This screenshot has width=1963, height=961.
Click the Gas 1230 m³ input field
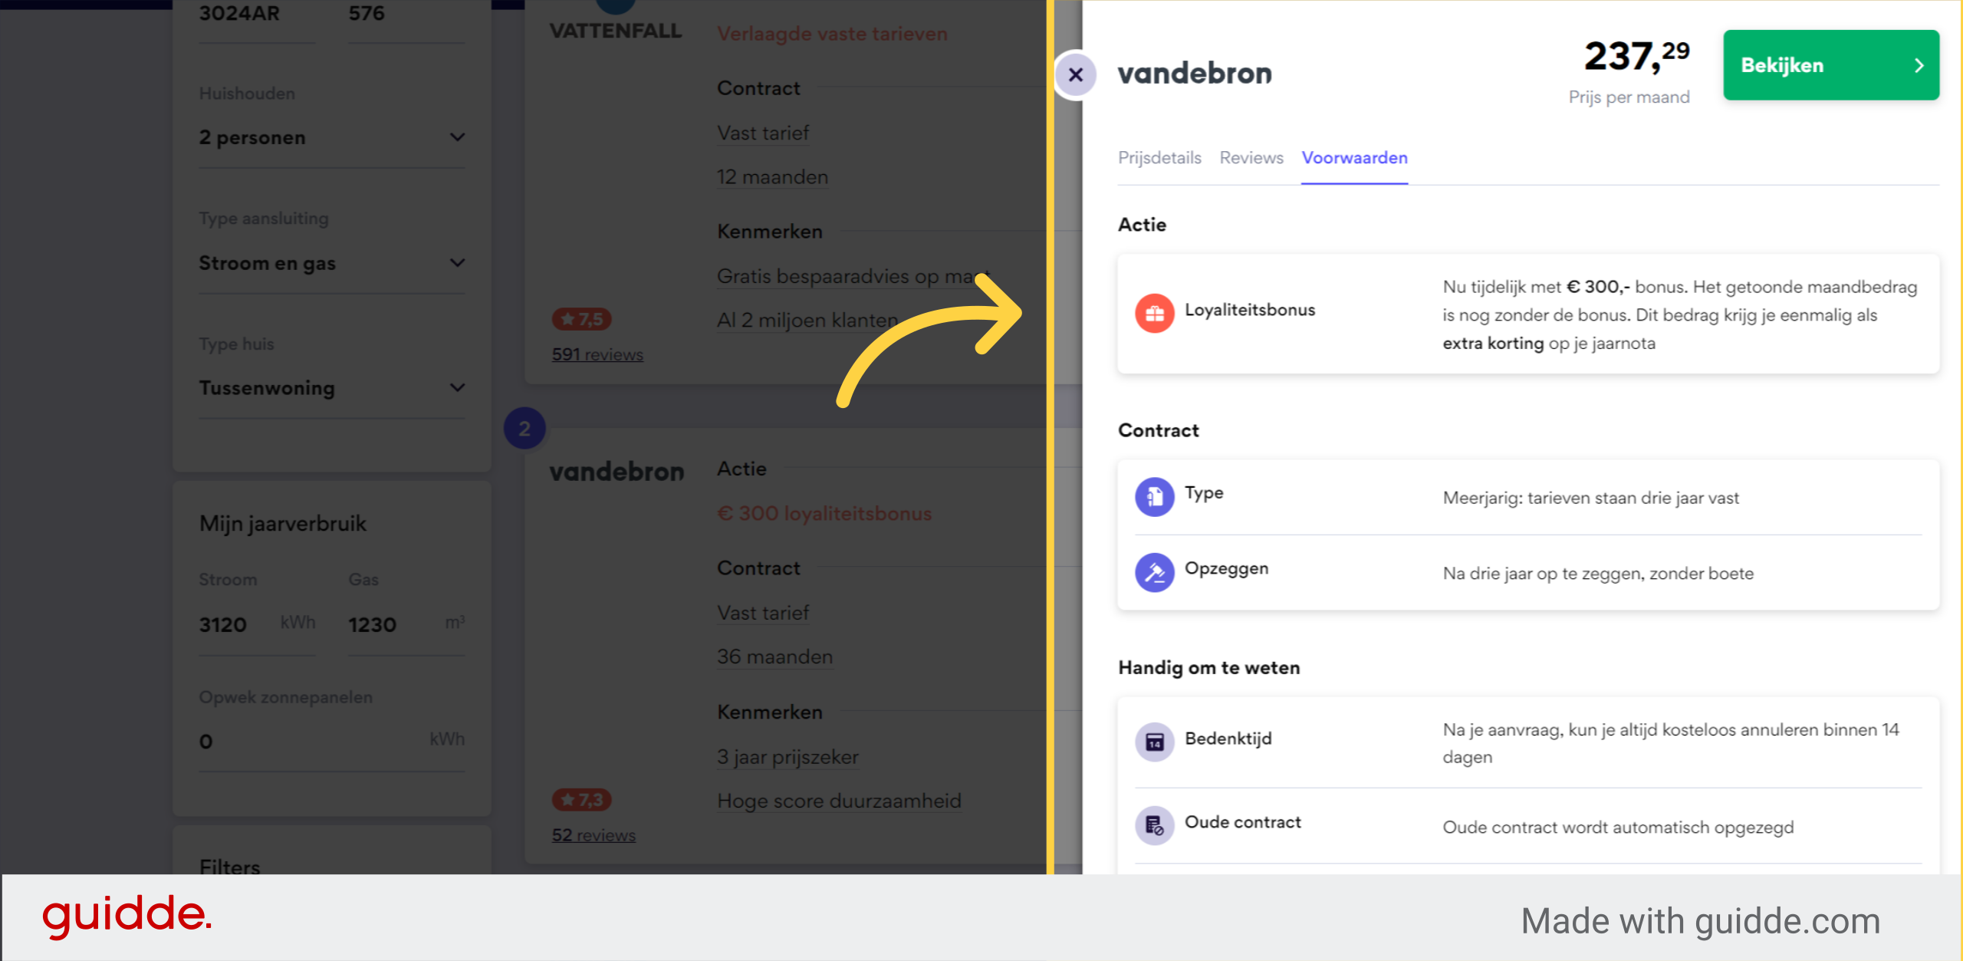tap(406, 624)
